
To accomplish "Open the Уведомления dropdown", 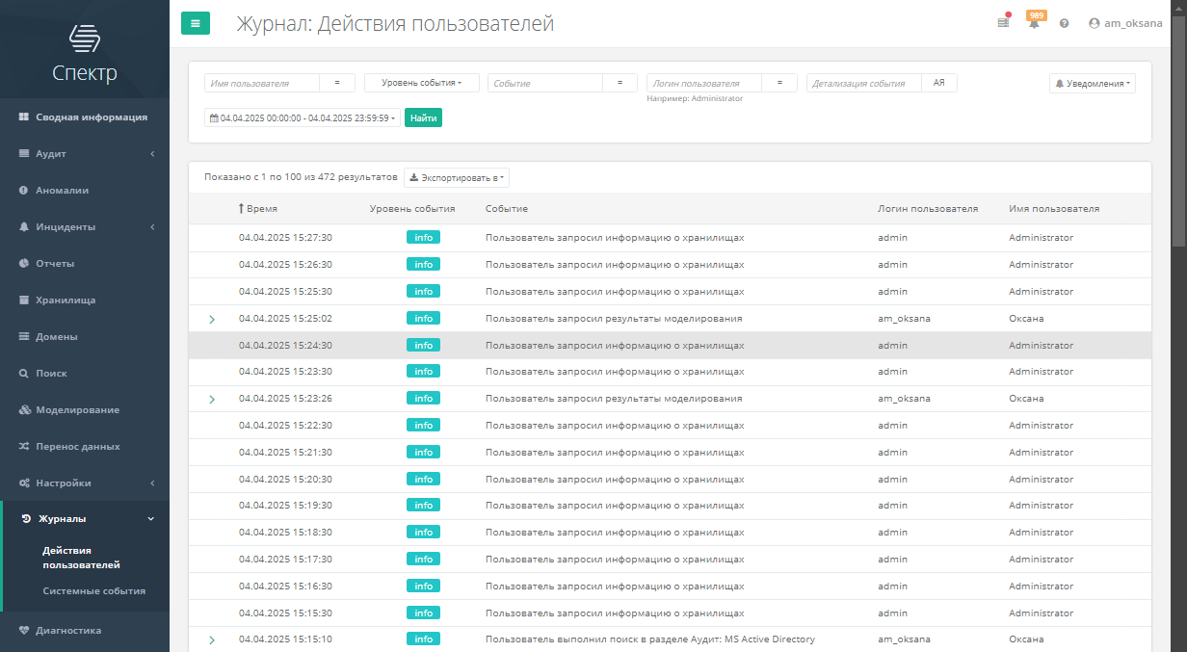I will [x=1093, y=84].
